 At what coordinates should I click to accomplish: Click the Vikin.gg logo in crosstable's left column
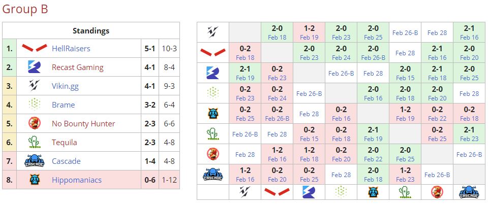[212, 33]
